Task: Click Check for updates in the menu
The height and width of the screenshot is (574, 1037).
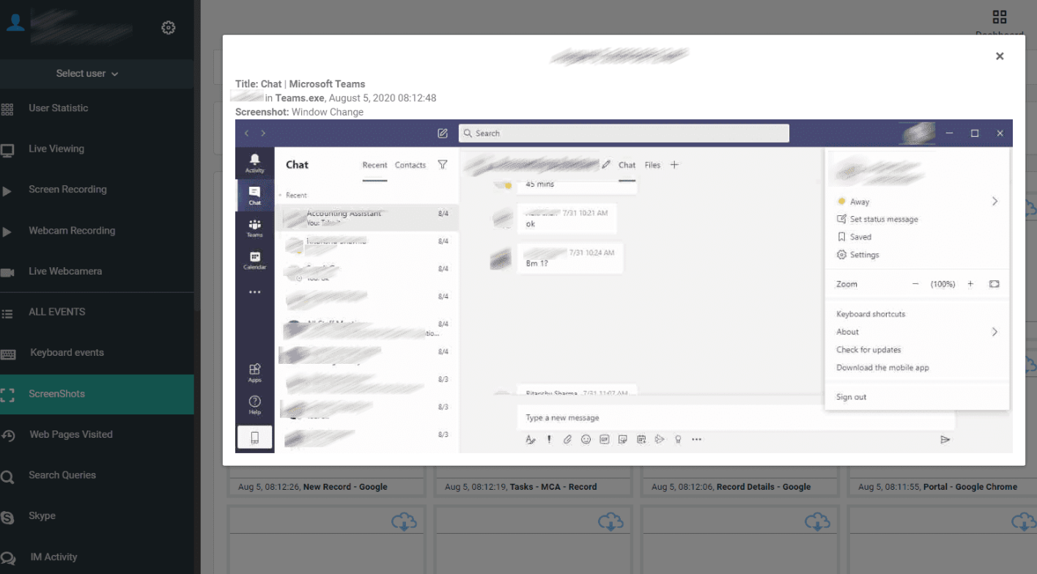Action: tap(870, 349)
